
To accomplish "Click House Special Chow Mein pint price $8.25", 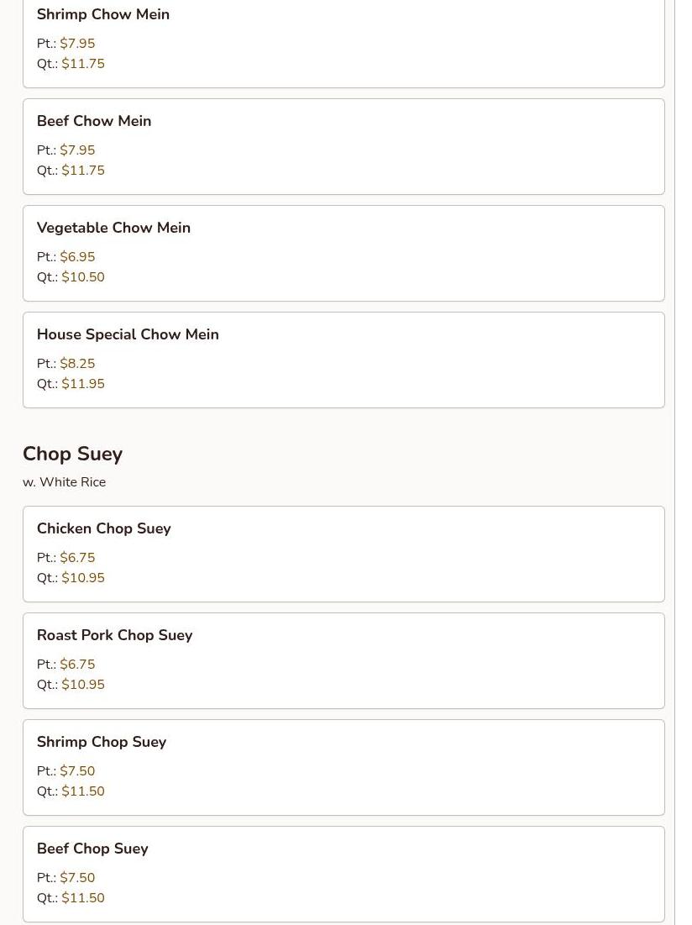I will click(x=77, y=364).
